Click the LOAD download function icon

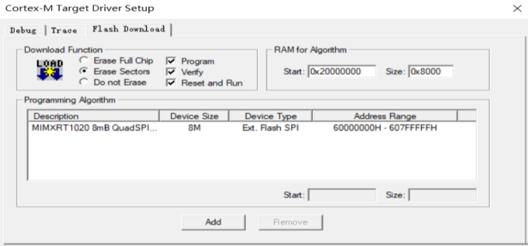50,70
